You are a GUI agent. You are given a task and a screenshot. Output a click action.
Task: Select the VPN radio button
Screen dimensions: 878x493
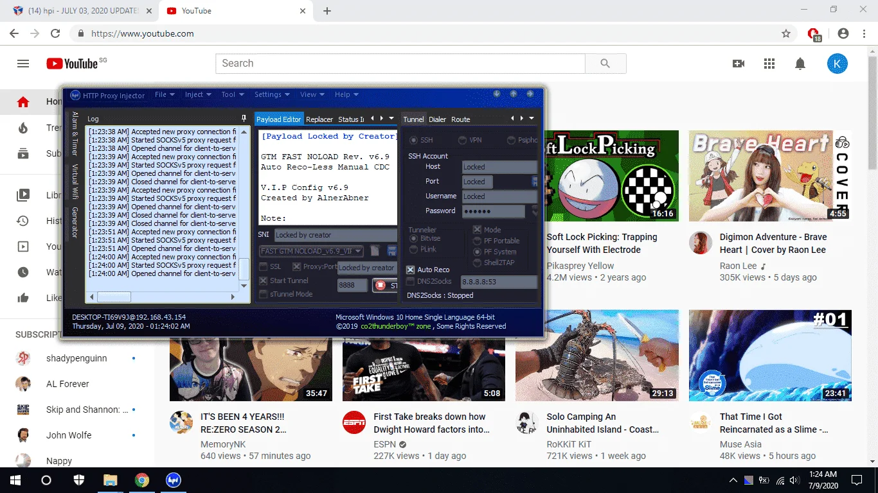pos(462,140)
